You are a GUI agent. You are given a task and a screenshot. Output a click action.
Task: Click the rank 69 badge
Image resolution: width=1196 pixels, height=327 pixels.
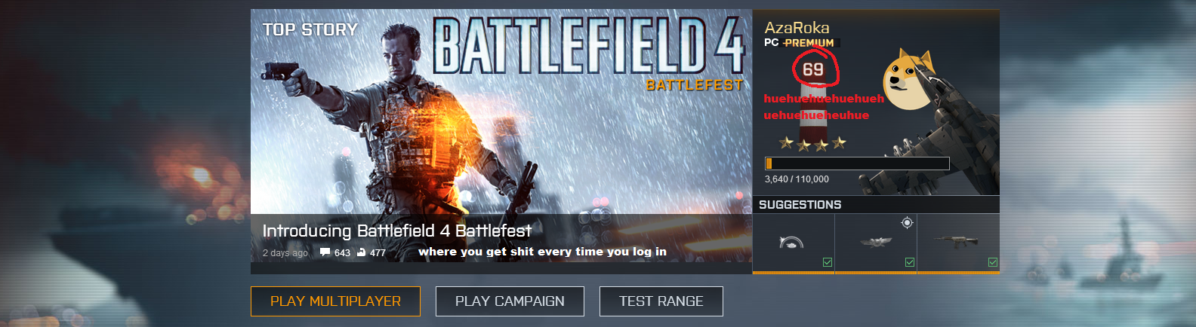[813, 70]
